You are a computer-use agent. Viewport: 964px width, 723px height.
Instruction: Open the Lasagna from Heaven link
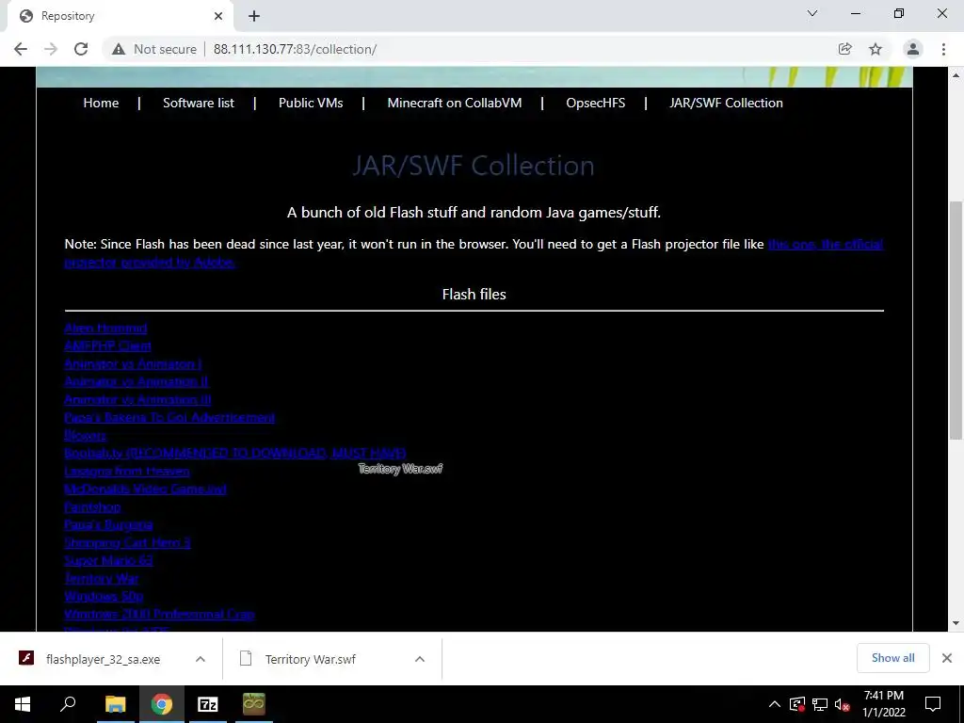[x=127, y=471]
